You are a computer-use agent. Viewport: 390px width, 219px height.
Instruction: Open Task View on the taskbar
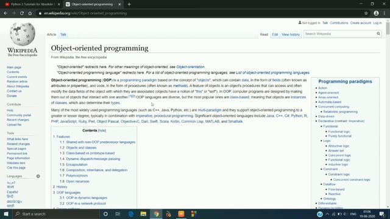118,214
